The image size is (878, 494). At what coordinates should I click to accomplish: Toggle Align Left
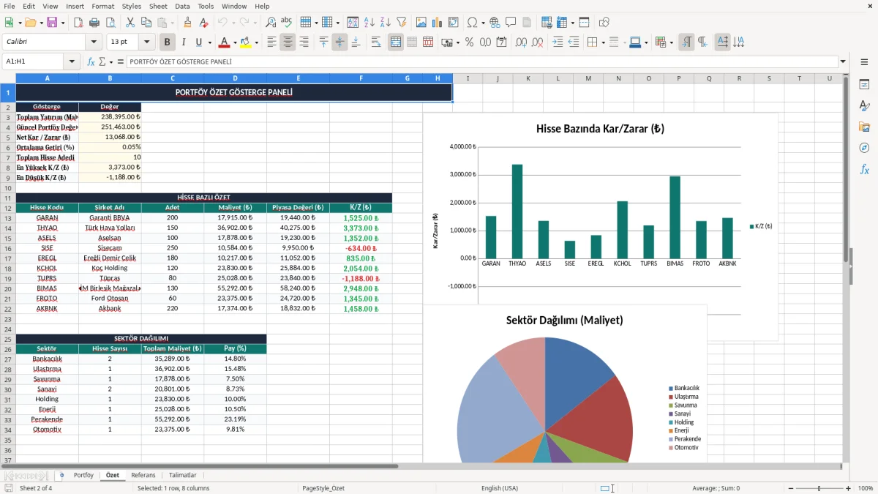point(271,42)
